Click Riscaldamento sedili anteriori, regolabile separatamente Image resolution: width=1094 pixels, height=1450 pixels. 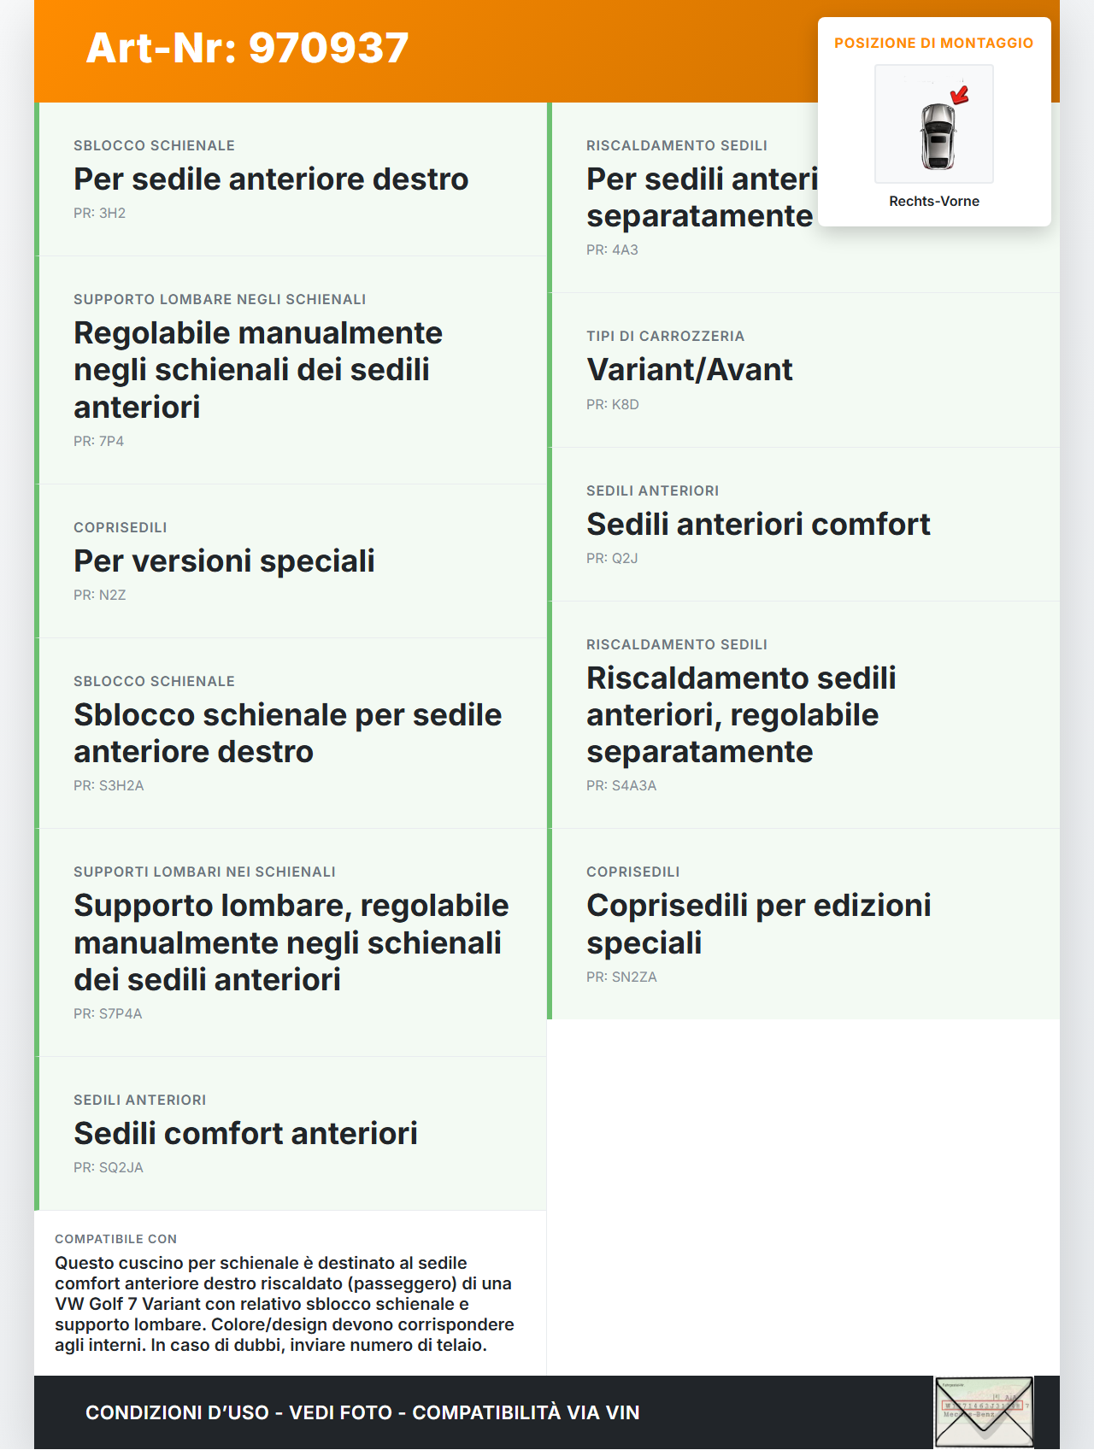[741, 715]
